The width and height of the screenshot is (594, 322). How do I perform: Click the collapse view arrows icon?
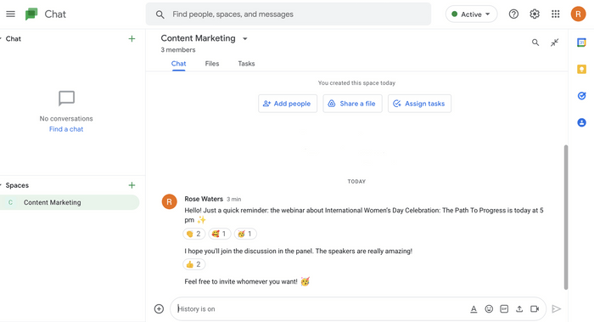tap(555, 42)
